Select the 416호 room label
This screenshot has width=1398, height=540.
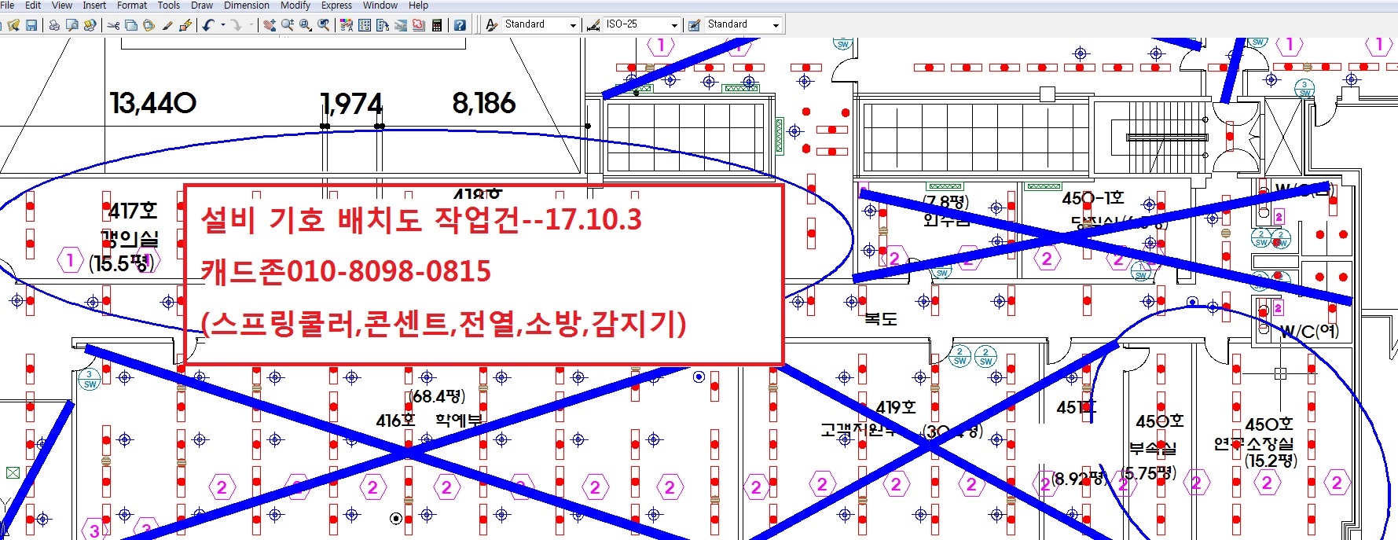(395, 421)
